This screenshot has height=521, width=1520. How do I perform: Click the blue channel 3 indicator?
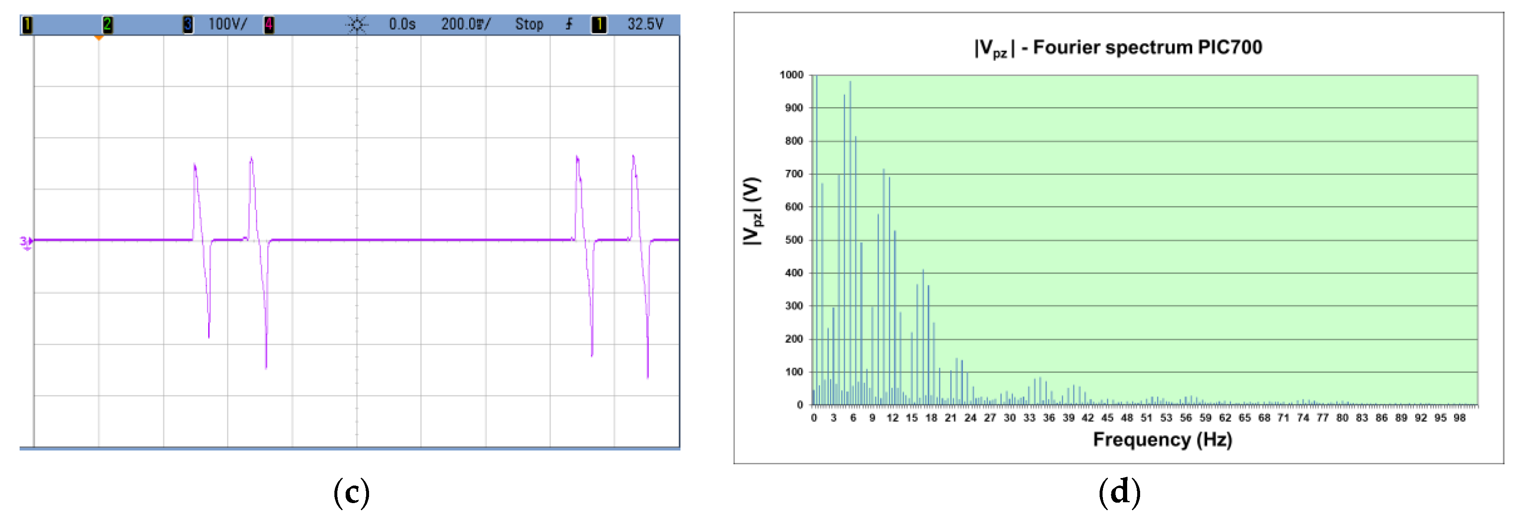(x=187, y=25)
